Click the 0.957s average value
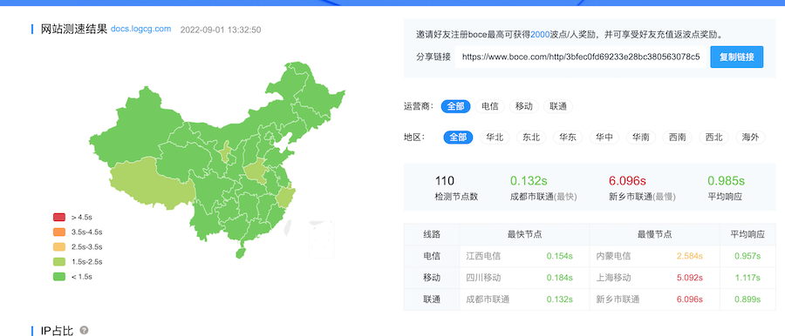 pos(747,256)
